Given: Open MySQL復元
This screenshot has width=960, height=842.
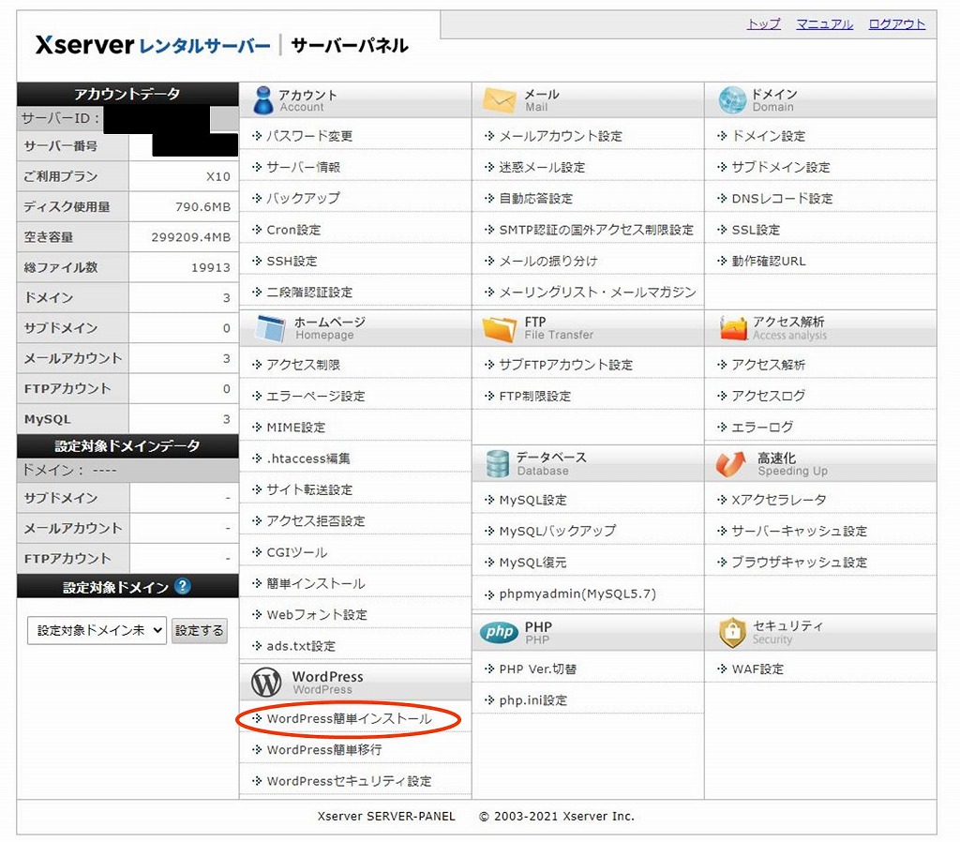Looking at the screenshot, I should [x=532, y=563].
